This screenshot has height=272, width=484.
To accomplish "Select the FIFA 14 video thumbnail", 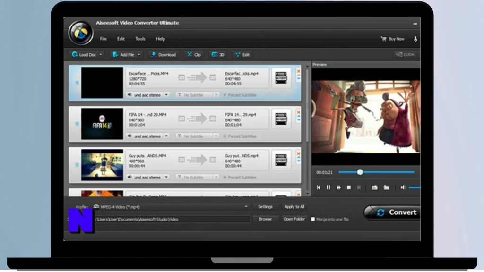I will tap(102, 124).
